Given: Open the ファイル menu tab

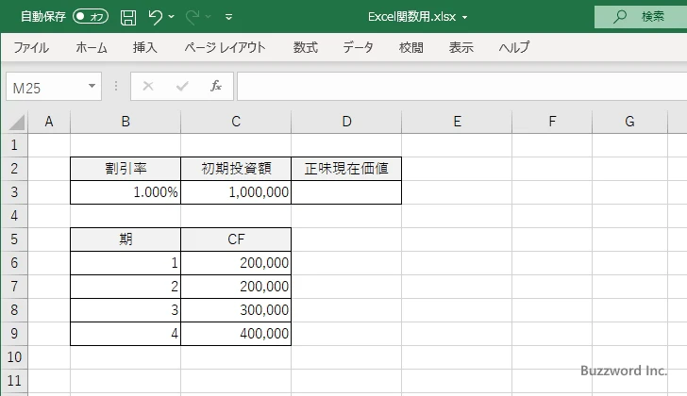Looking at the screenshot, I should point(31,47).
